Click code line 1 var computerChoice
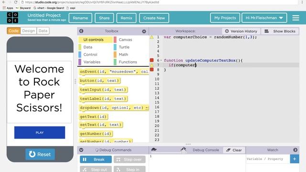The height and width of the screenshot is (172, 306). click(x=210, y=37)
